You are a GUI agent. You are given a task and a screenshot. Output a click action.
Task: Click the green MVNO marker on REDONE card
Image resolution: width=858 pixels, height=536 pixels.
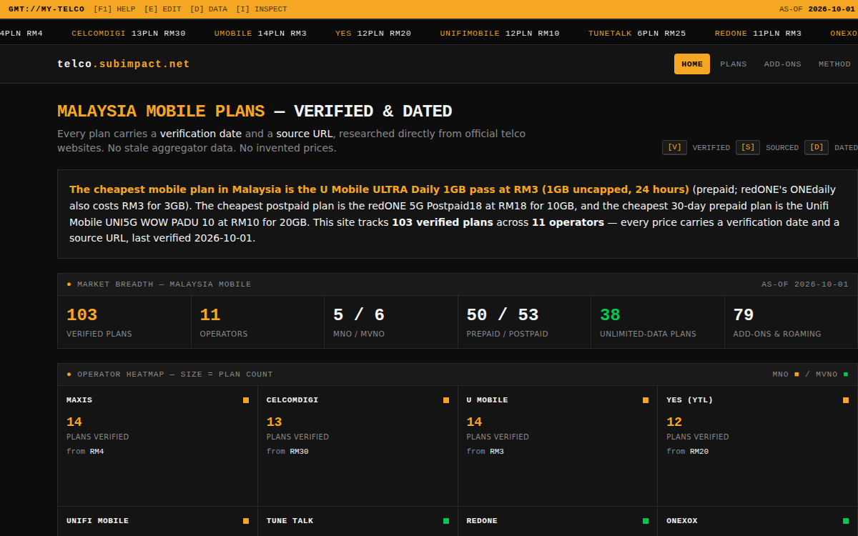coord(646,521)
